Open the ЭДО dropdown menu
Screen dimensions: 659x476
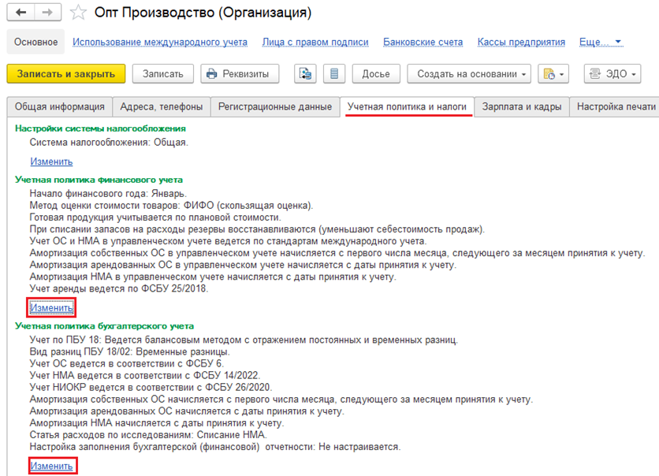coord(612,74)
